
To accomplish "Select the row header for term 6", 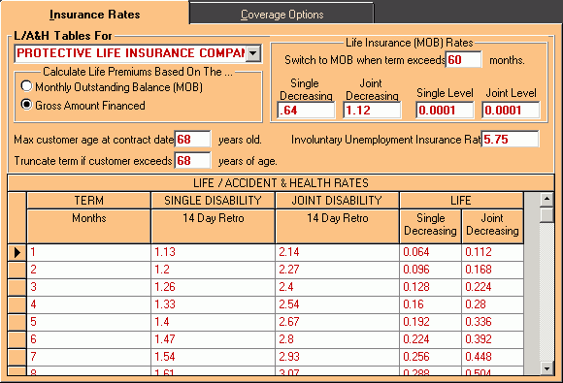I will point(17,339).
